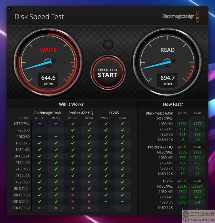Click ProRes NTSC/PAL read value 2772
215x223 pixels.
197,152
